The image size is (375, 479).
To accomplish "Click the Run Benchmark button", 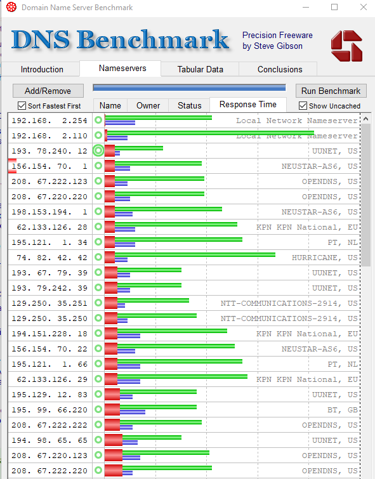I will point(331,91).
